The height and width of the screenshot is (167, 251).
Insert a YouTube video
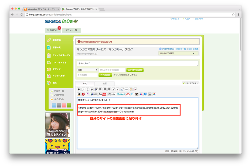[x=102, y=94]
